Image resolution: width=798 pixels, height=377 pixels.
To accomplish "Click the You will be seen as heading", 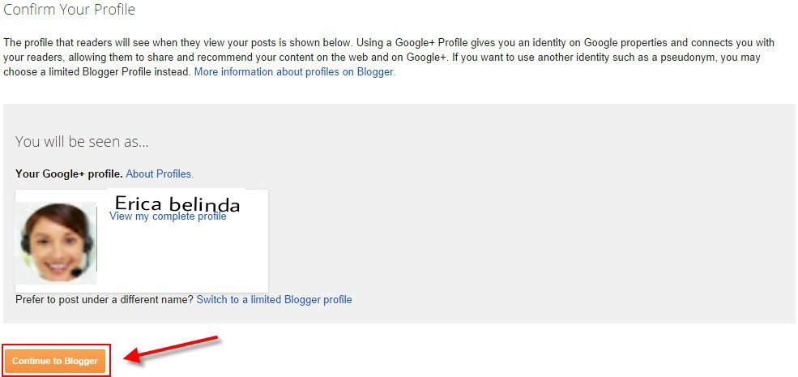I will tap(82, 141).
